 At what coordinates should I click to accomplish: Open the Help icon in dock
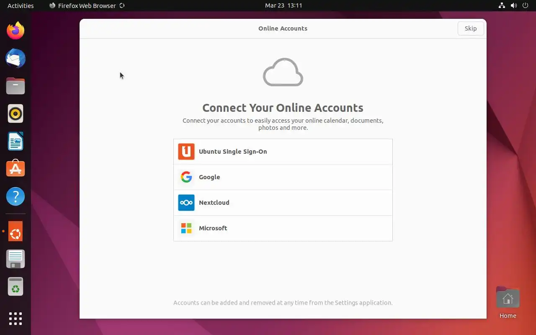point(15,196)
